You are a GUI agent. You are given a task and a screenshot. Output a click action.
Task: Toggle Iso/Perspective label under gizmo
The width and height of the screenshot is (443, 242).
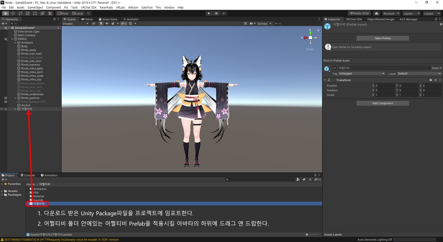(x=310, y=49)
